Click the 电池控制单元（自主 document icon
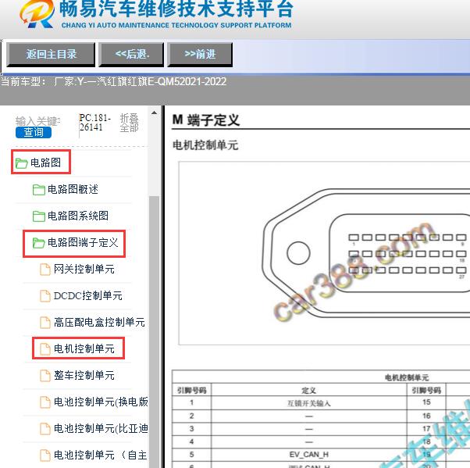 45,455
